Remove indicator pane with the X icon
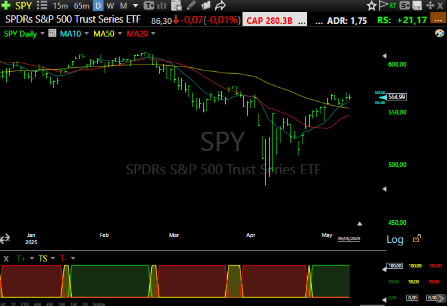The height and width of the screenshot is (306, 447). 6,259
